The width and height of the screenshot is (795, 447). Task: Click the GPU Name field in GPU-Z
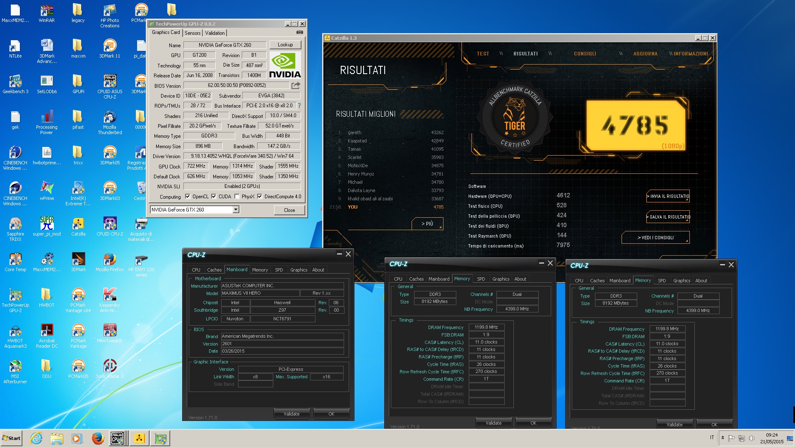click(225, 45)
